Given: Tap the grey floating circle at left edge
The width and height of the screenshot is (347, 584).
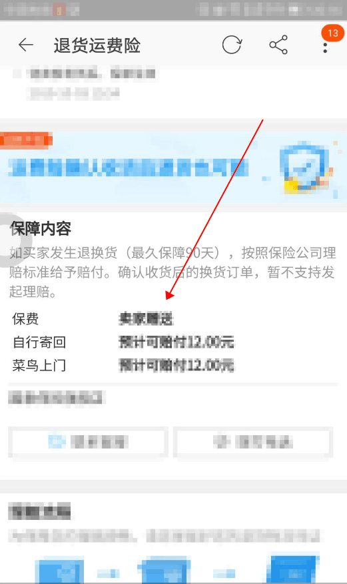Looking at the screenshot, I should [8, 240].
